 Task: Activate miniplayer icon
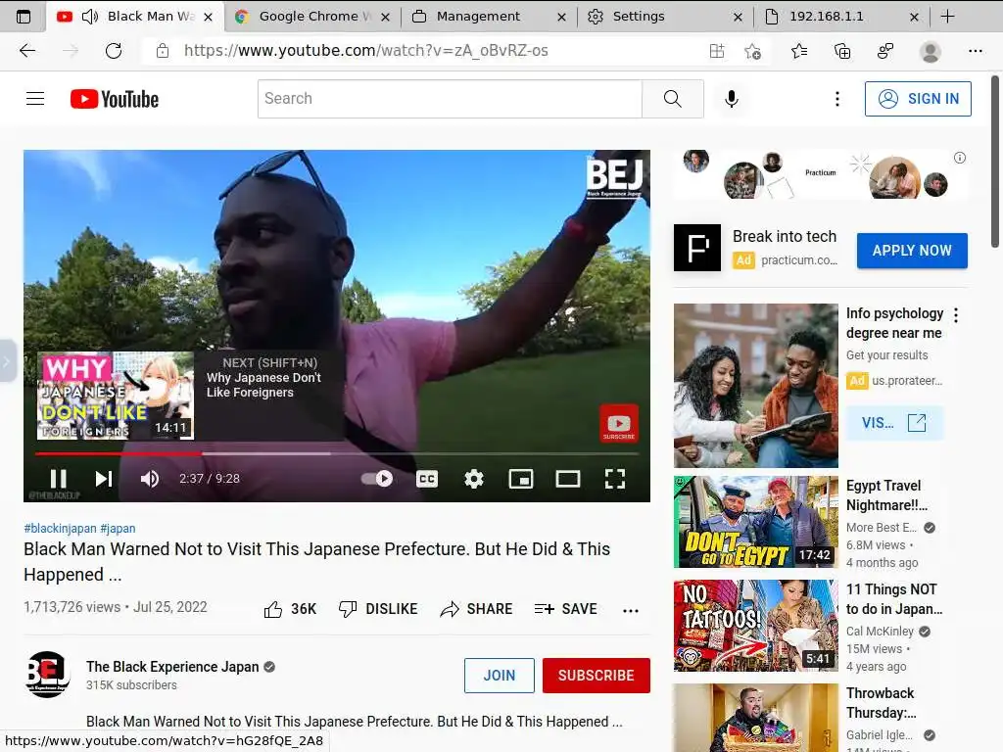click(521, 478)
